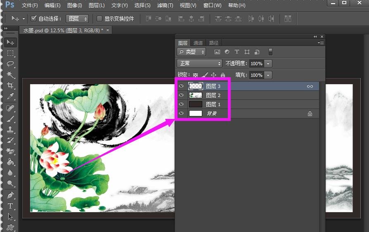This screenshot has width=369, height=232.
Task: Enable the 显示变换控件 checkbox
Action: click(99, 19)
